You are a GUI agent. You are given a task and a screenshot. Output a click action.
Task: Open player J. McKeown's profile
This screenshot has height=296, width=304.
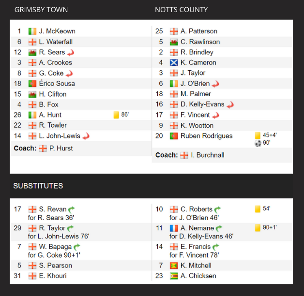click(x=57, y=31)
